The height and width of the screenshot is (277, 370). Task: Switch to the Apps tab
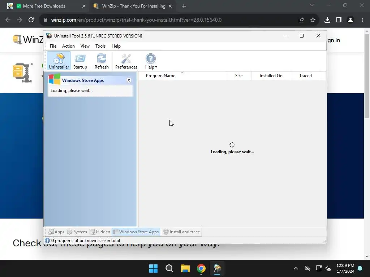(x=56, y=232)
